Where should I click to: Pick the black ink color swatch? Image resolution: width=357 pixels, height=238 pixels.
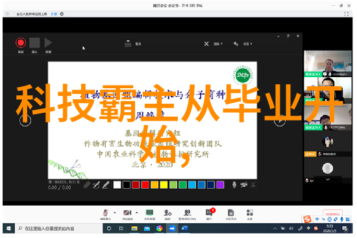[x=127, y=185]
